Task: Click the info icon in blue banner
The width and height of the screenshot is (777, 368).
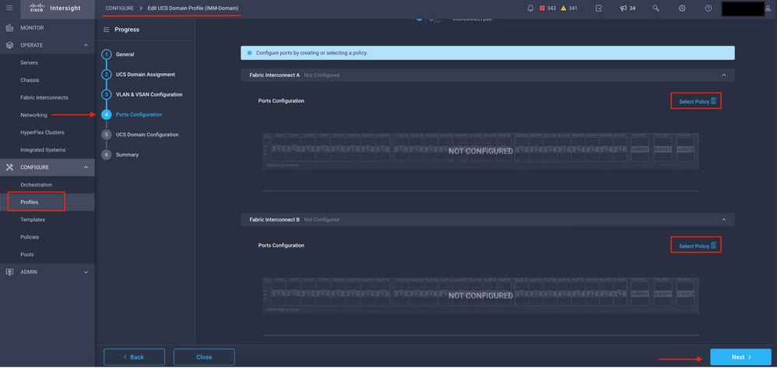Action: (x=250, y=52)
